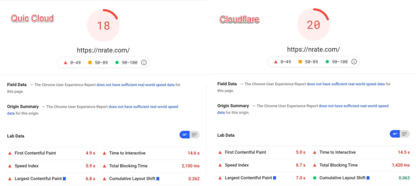The image size is (416, 186).
Task: Click Quic Cloud Cumulative Layout Shift value 0.262
Action: [x=194, y=179]
